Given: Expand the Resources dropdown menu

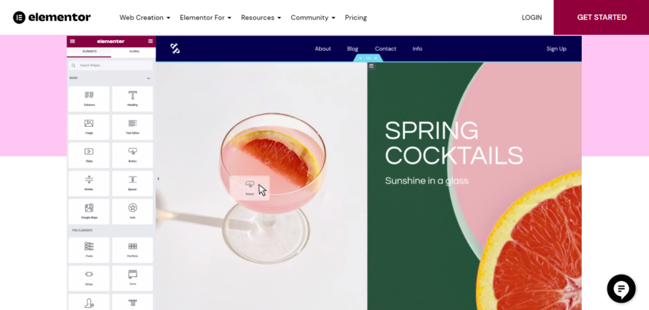Looking at the screenshot, I should [x=261, y=17].
